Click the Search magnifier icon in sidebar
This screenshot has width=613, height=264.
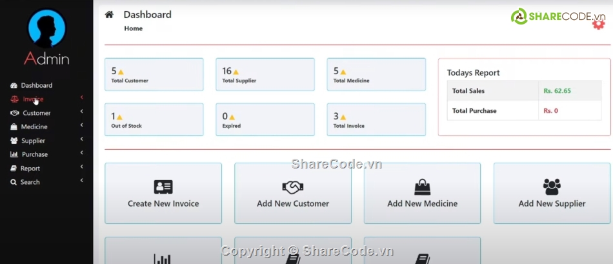pos(14,182)
